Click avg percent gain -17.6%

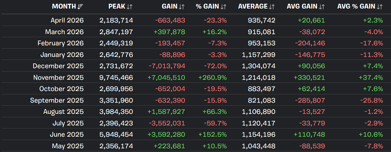(x=371, y=43)
